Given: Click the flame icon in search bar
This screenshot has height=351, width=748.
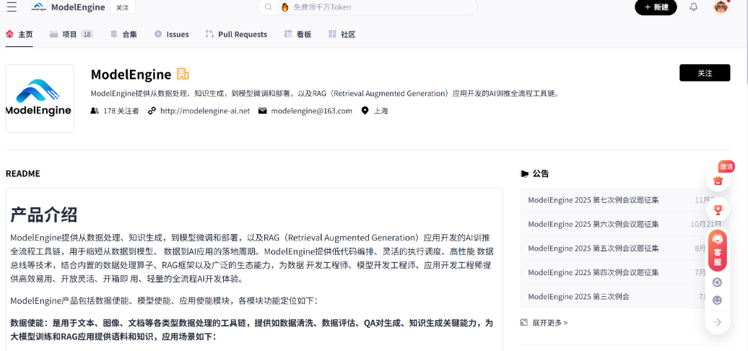Looking at the screenshot, I should click(284, 7).
